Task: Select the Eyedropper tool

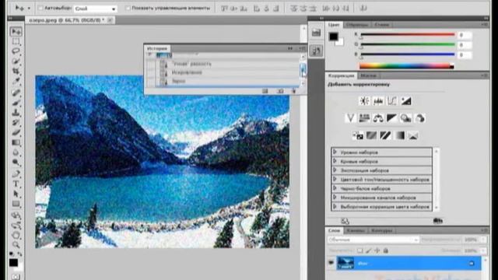Action: point(16,81)
